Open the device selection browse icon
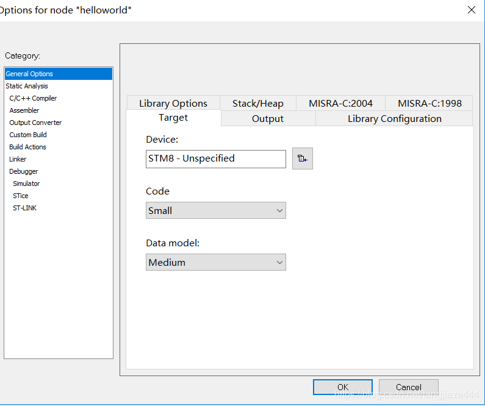This screenshot has height=406, width=485. [302, 158]
